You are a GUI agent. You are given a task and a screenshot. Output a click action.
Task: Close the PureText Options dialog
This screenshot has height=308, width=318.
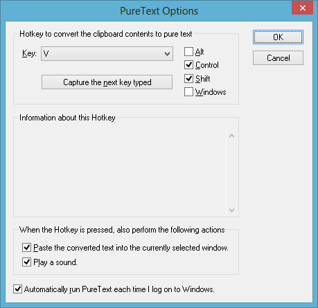tap(302, 8)
